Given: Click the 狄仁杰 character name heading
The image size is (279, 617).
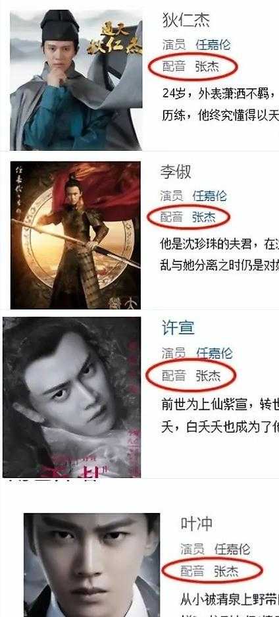Looking at the screenshot, I should [186, 20].
